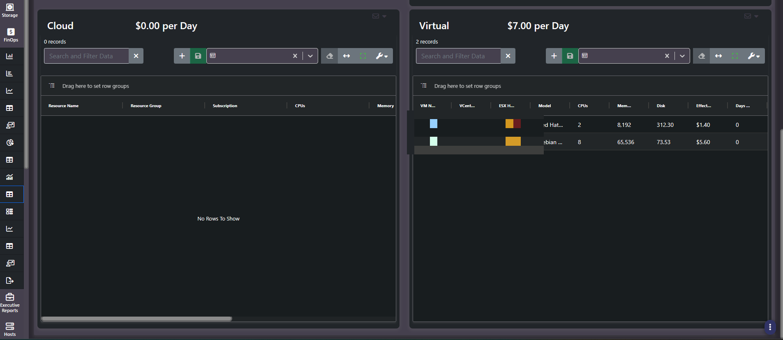
Task: Click the Cloud grid horizontal scrollbar
Action: pyautogui.click(x=137, y=319)
